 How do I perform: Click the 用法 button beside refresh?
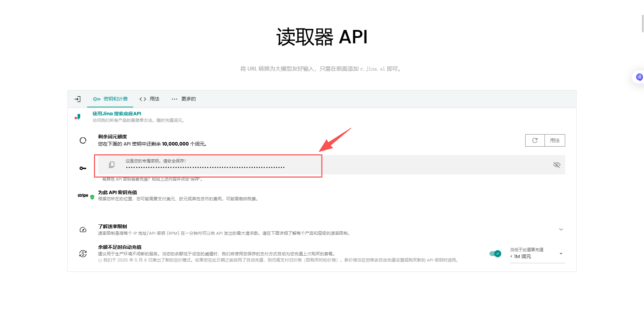555,140
